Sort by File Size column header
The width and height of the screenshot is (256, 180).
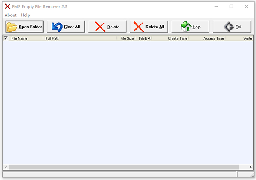pos(126,38)
